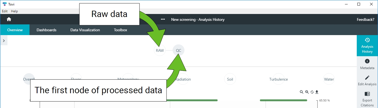Select the Turbulence category
378x108 pixels.
[x=278, y=79]
